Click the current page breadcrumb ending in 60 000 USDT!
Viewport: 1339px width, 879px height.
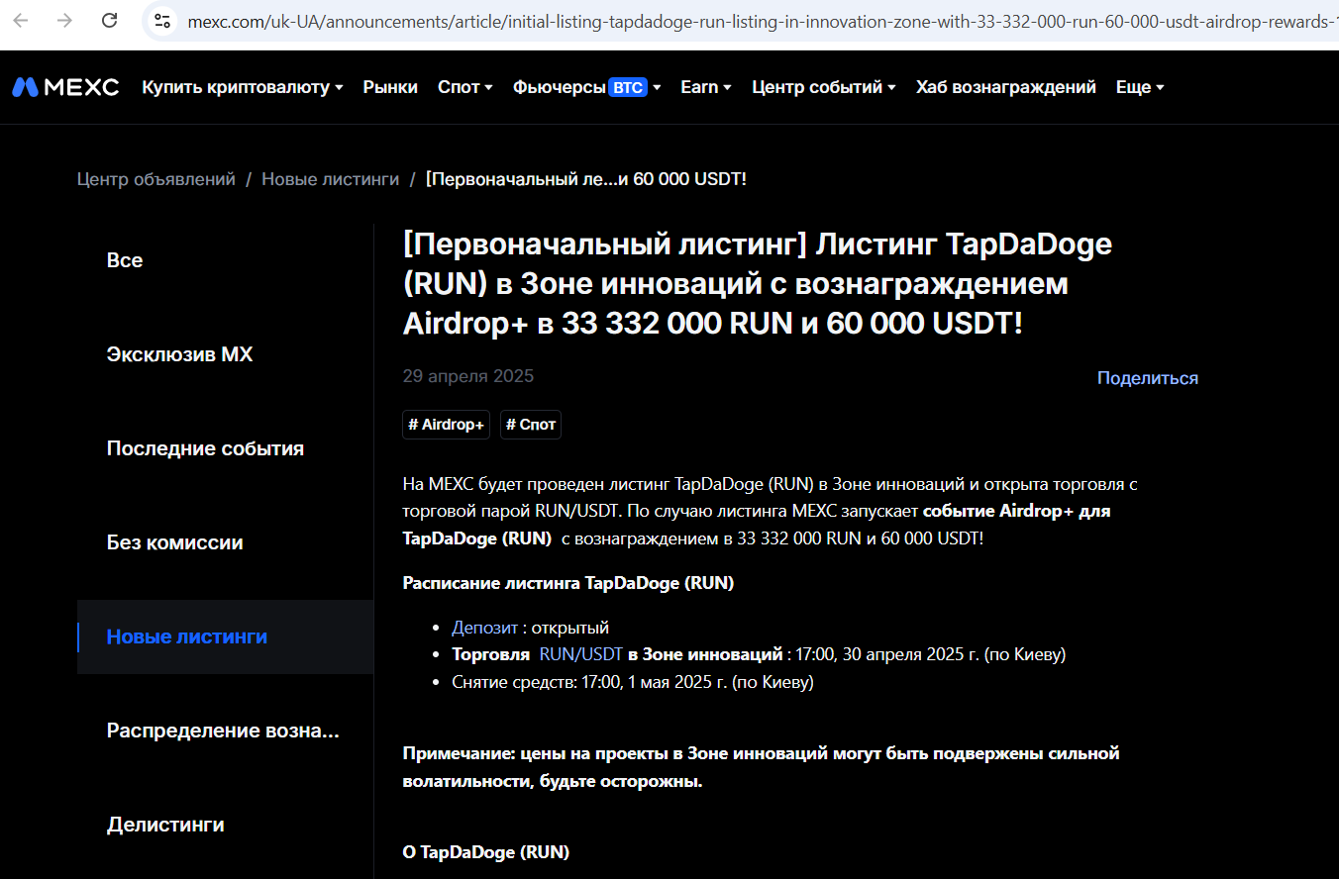(x=586, y=179)
